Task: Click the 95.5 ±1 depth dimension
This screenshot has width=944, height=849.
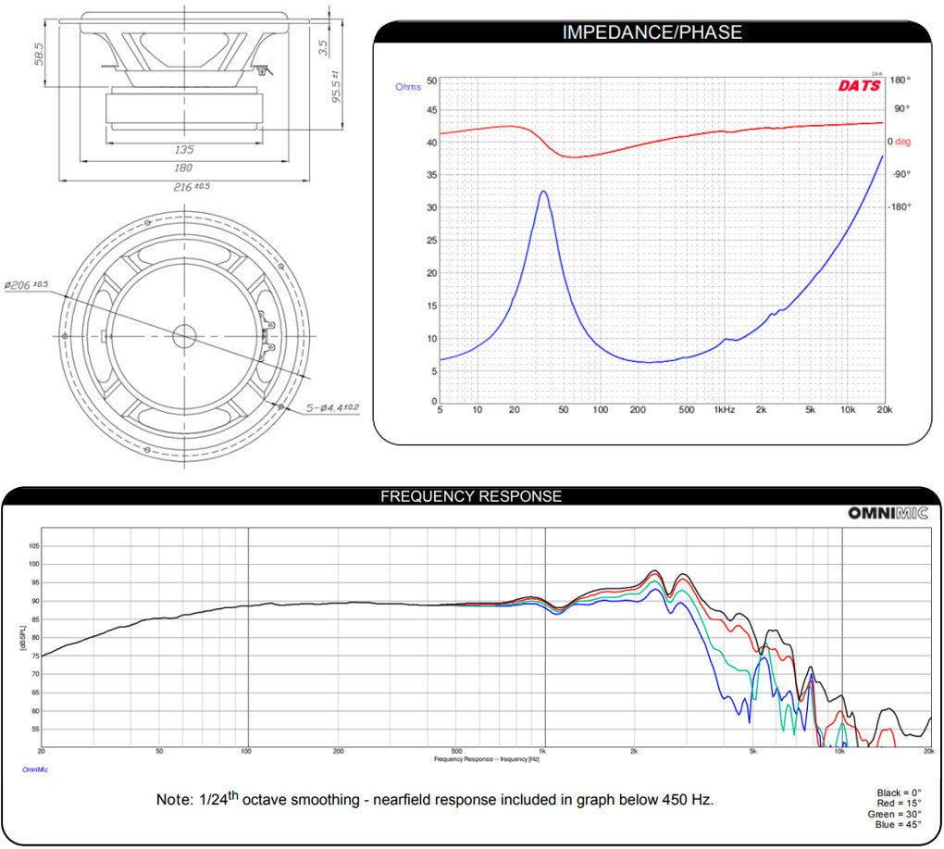Action: pyautogui.click(x=336, y=86)
